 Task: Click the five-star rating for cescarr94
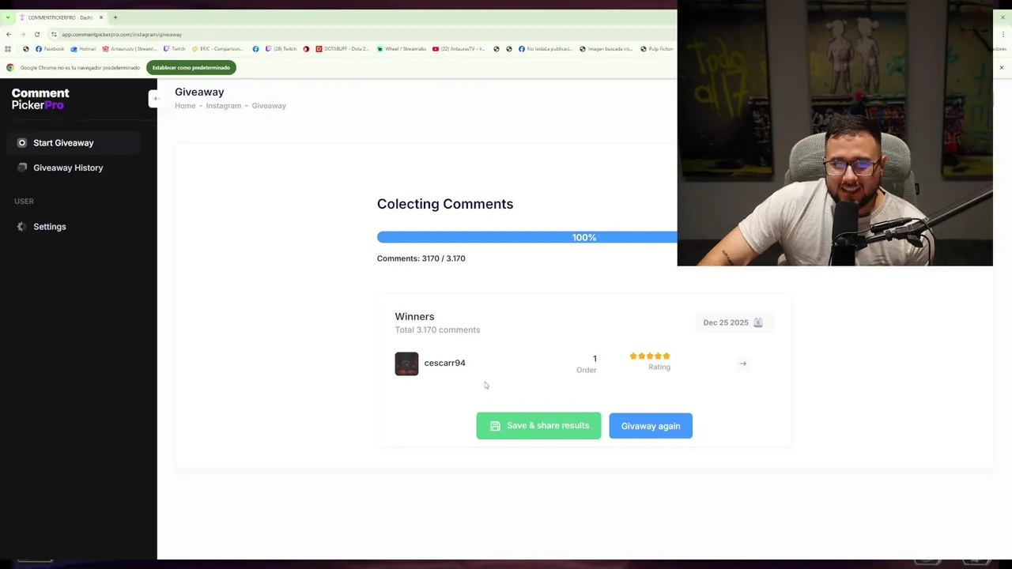[x=650, y=356]
